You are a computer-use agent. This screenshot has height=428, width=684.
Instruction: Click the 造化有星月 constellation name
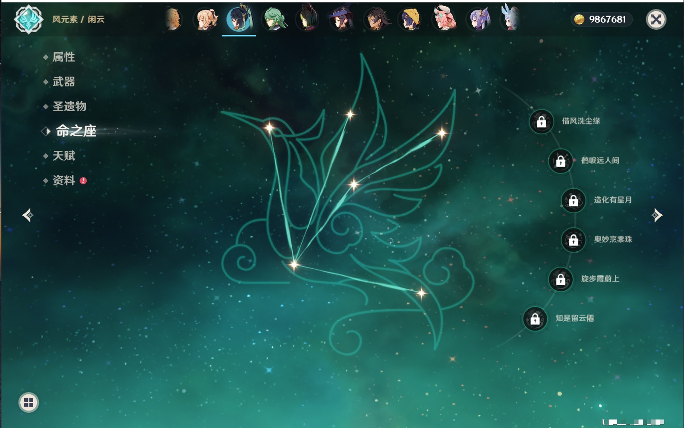613,200
